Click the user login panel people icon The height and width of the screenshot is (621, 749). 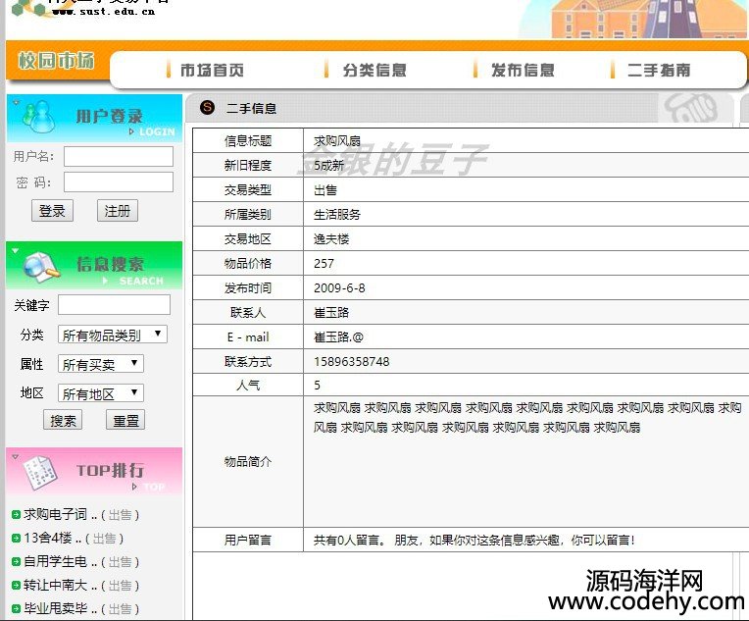click(x=37, y=117)
